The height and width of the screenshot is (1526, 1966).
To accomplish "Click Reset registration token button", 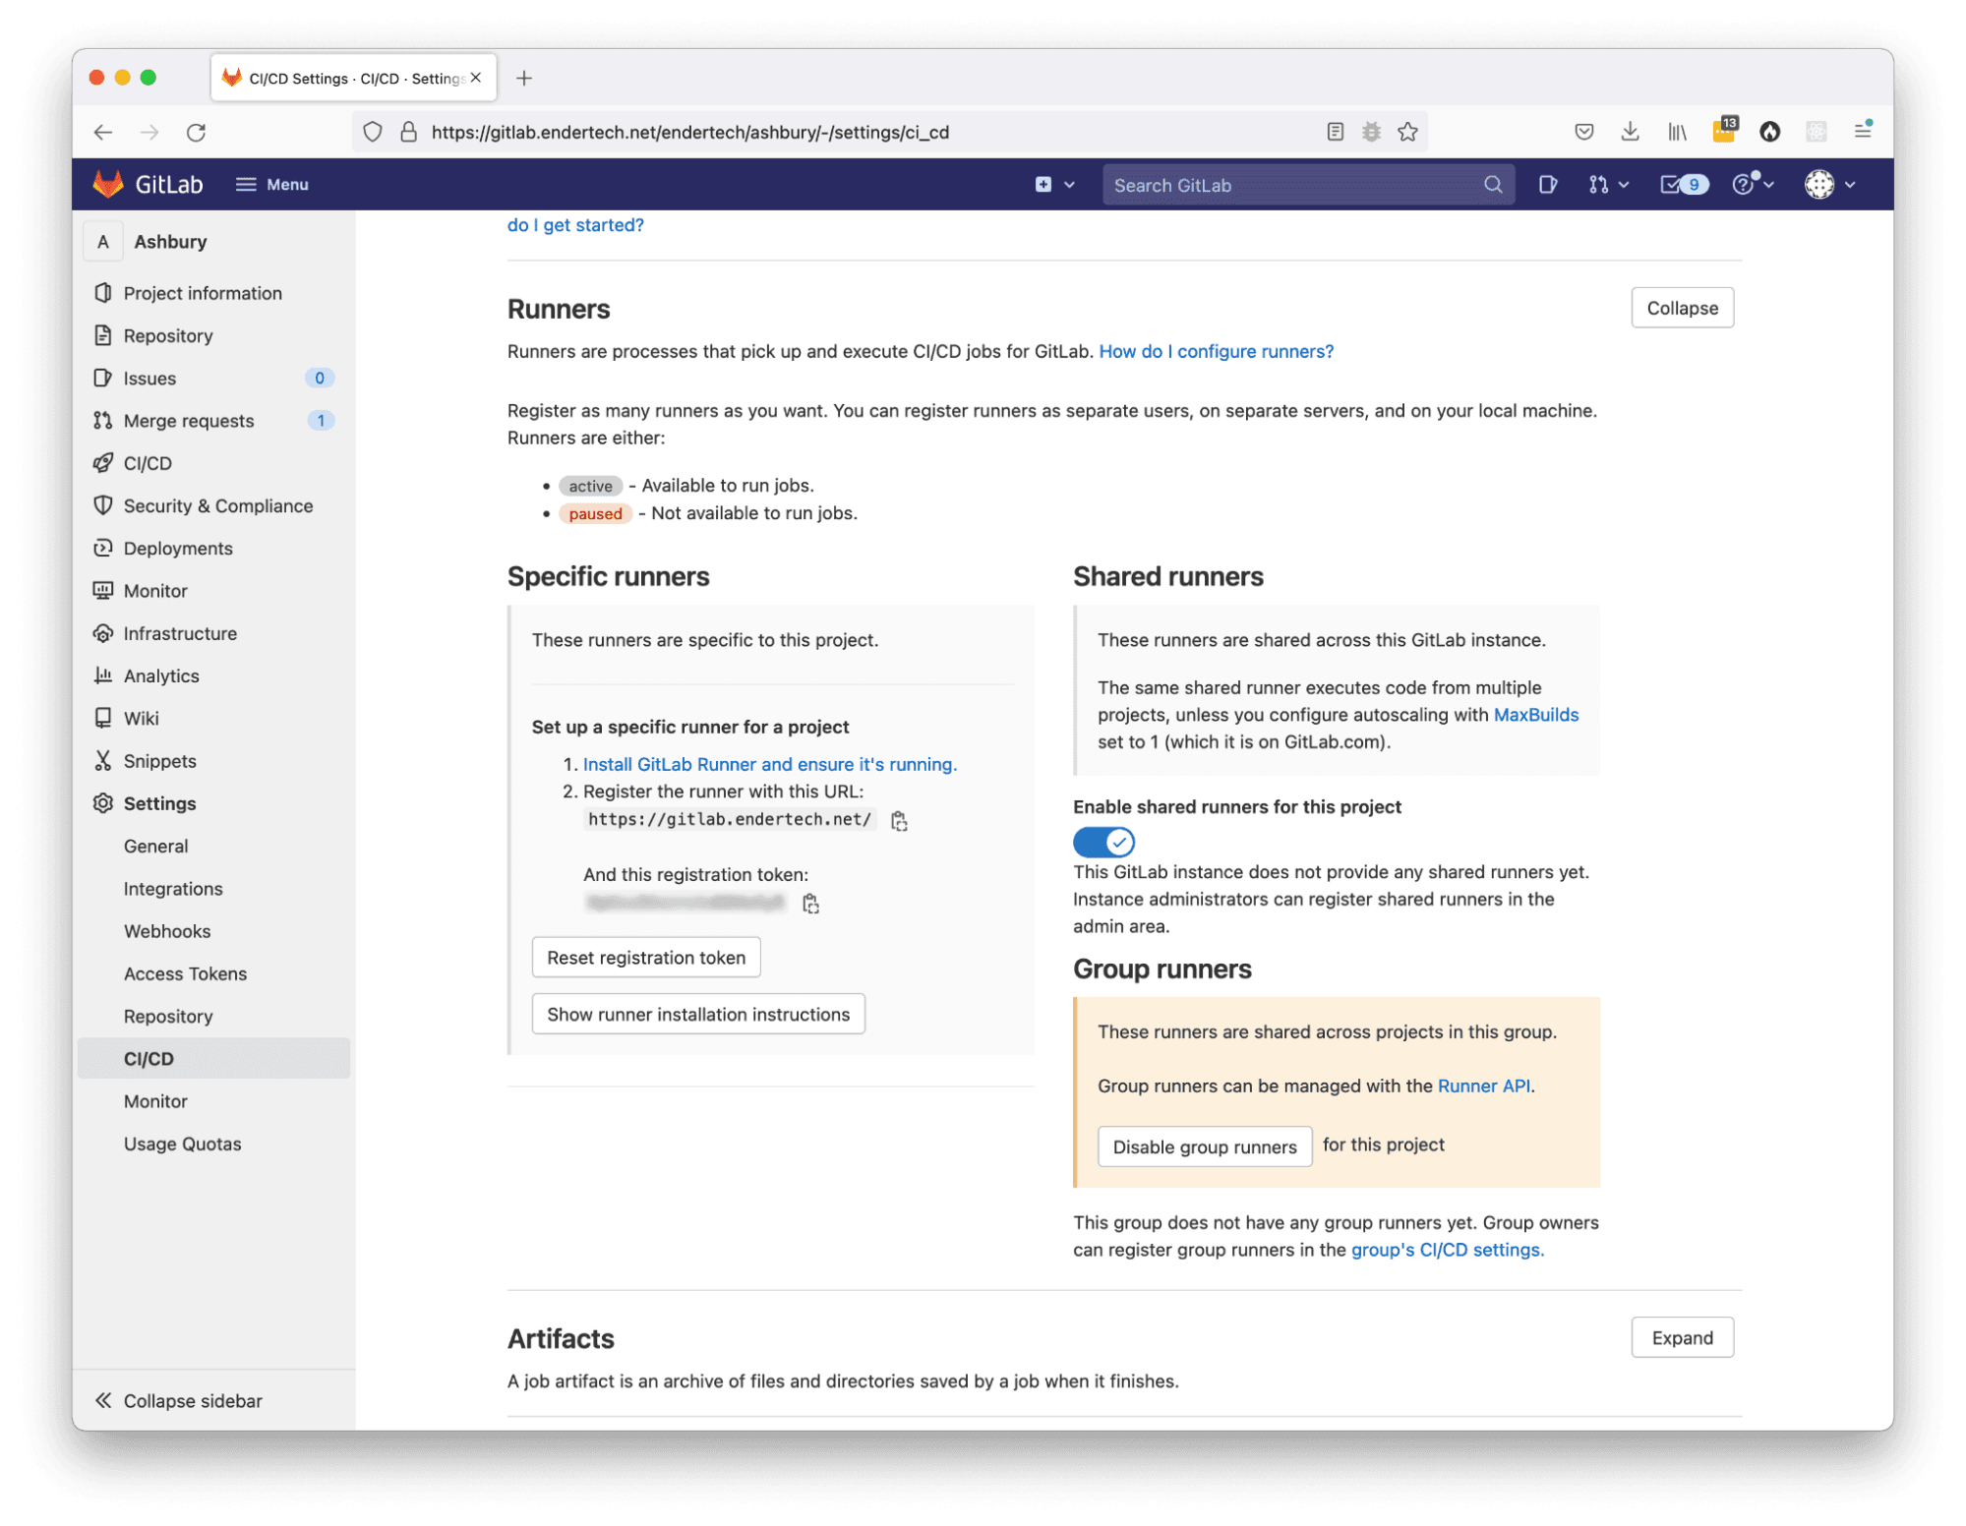I will [x=645, y=958].
